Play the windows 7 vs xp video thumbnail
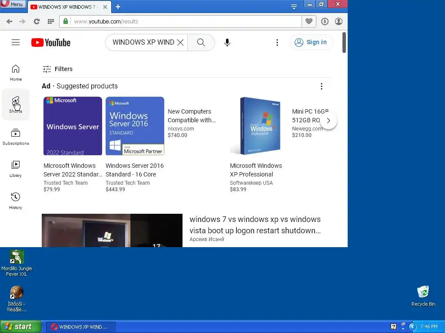Viewport: 445px width, 333px height. pyautogui.click(x=112, y=231)
